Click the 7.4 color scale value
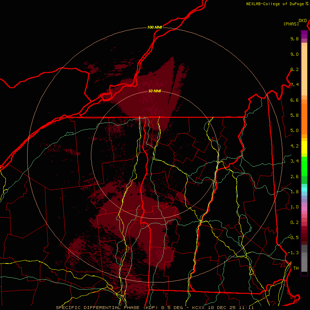 (x=294, y=85)
